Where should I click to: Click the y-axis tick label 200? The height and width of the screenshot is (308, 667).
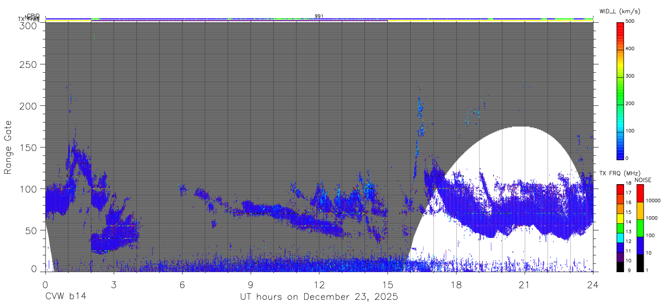pyautogui.click(x=28, y=105)
